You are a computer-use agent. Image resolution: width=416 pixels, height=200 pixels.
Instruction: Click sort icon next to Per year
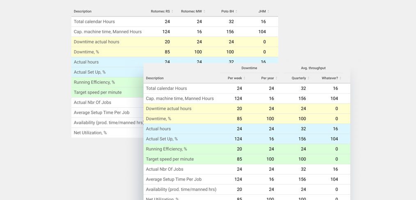[277, 78]
